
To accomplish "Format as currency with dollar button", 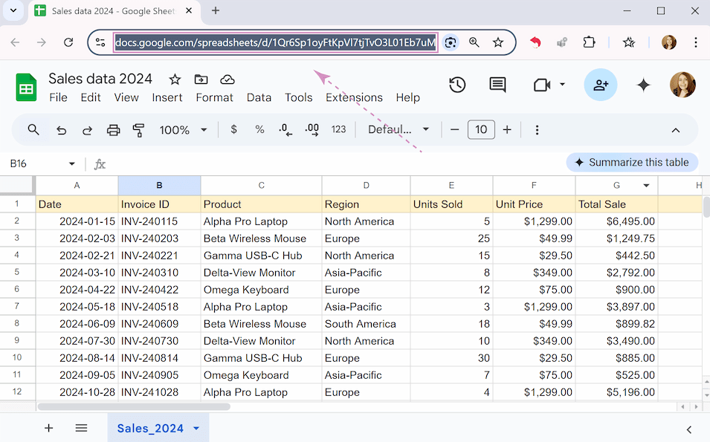I will pos(233,129).
